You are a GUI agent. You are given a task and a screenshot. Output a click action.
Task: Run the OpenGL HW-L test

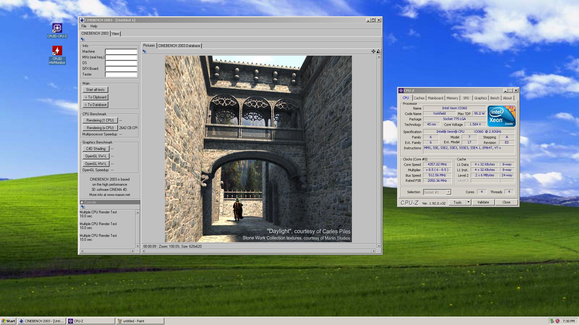pyautogui.click(x=96, y=164)
